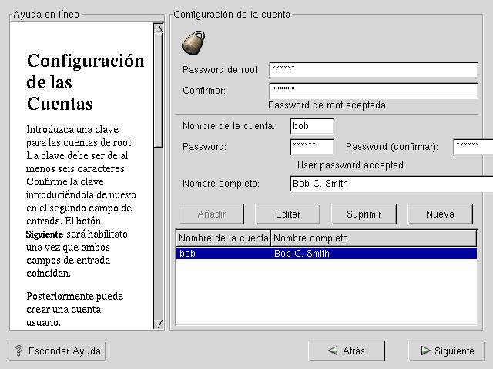
Task: Click the help panel scrollbar down arrow
Action: (158, 324)
